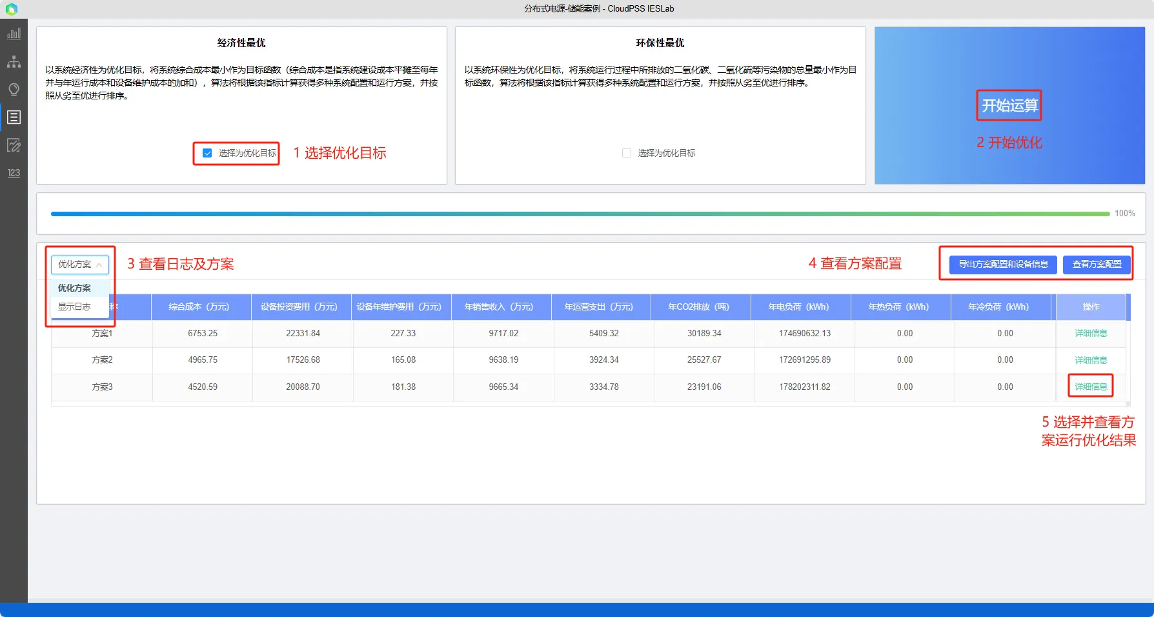Open 详细信息 link for 方案1
This screenshot has height=617, width=1154.
[1090, 334]
